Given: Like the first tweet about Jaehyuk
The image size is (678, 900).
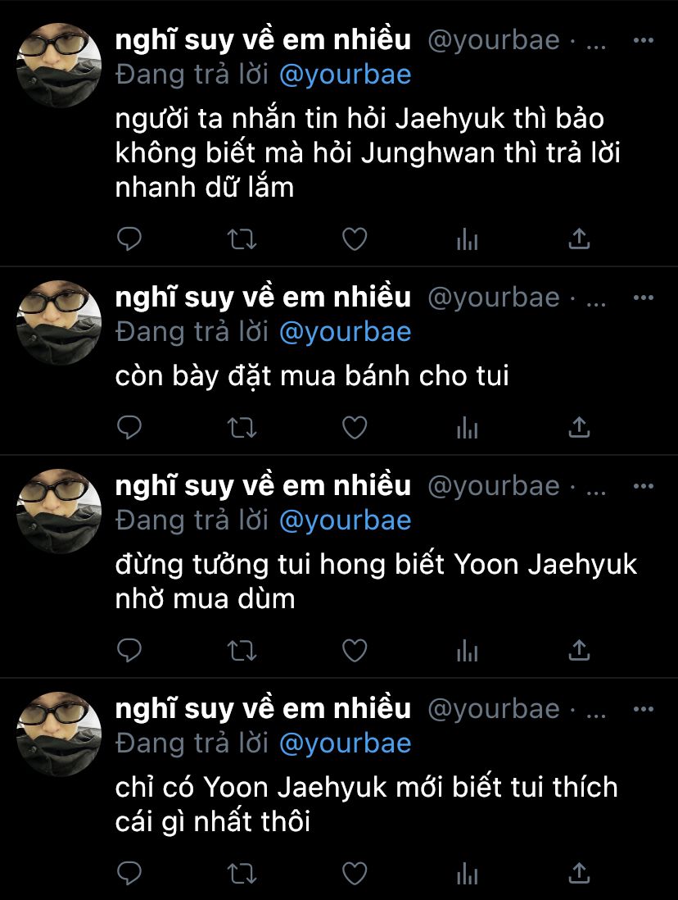Looking at the screenshot, I should pos(355,239).
